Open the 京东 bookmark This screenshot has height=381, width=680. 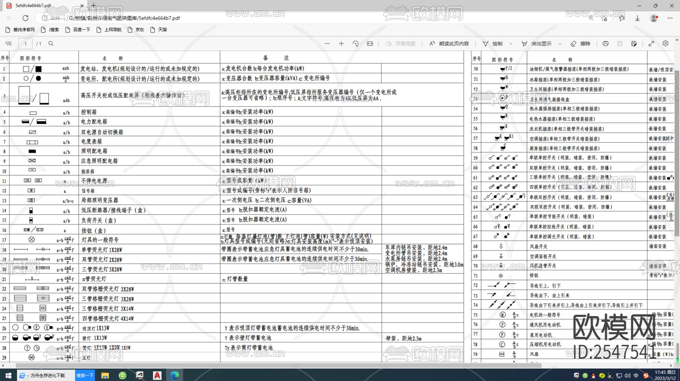click(136, 29)
